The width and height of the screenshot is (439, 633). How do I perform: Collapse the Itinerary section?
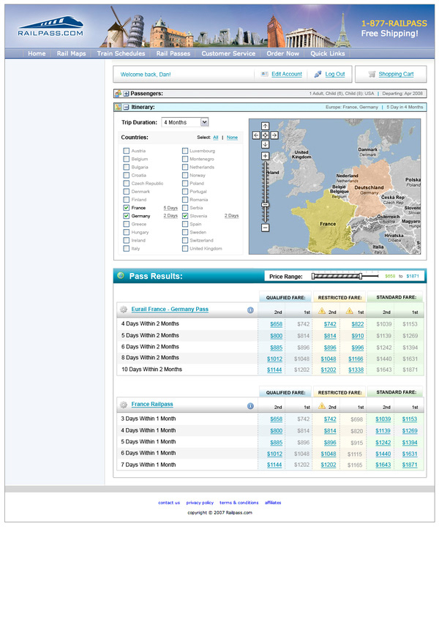pos(127,108)
